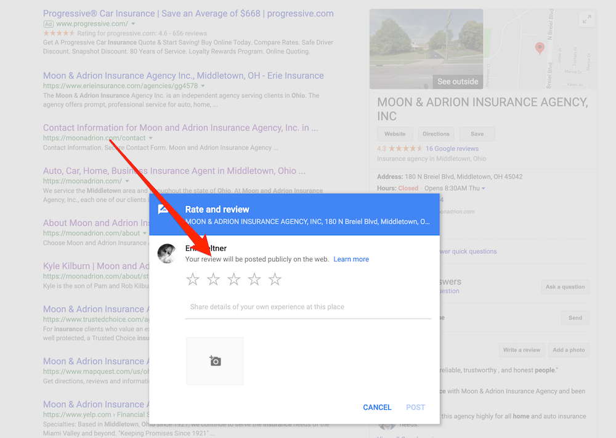Viewport: 616px width, 438px height.
Task: Give a five-star rating
Action: 275,279
